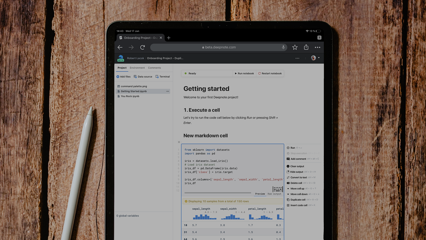This screenshot has height=240, width=426.
Task: Switch output view to Raw output
Action: pos(274,194)
